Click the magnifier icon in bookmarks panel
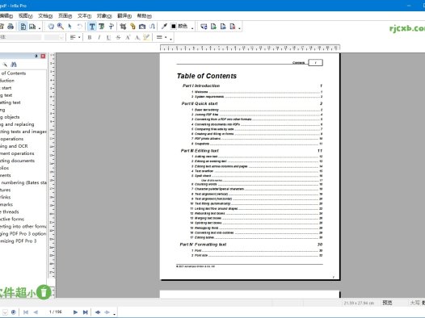The width and height of the screenshot is (425, 318). tap(5, 65)
